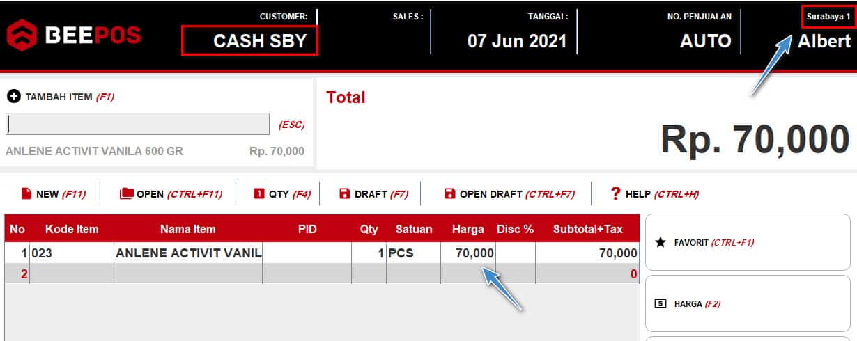
Task: Click the NEW (F11) label
Action: coord(61,194)
